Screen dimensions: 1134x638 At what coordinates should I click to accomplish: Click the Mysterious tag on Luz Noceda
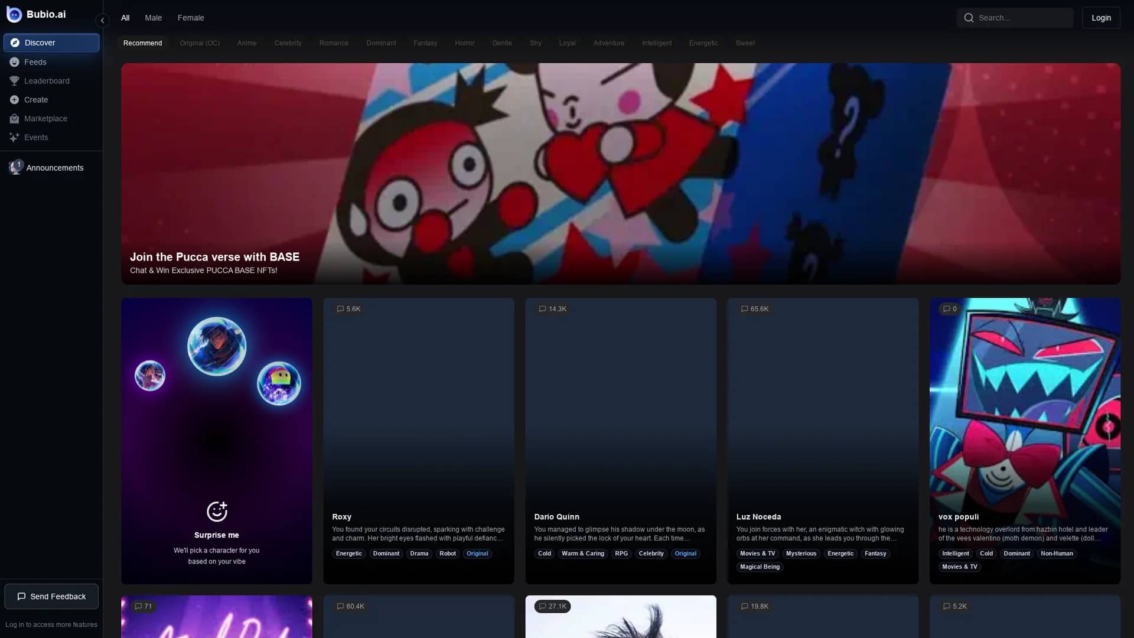point(801,554)
